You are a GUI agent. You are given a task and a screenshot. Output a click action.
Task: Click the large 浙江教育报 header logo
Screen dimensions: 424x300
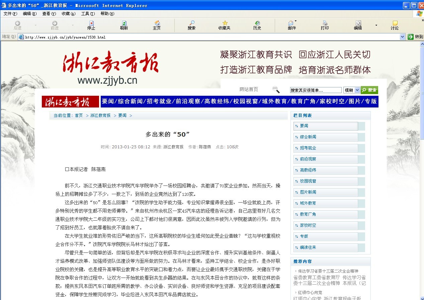click(x=111, y=62)
